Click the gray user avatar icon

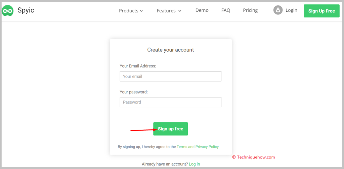pos(278,10)
